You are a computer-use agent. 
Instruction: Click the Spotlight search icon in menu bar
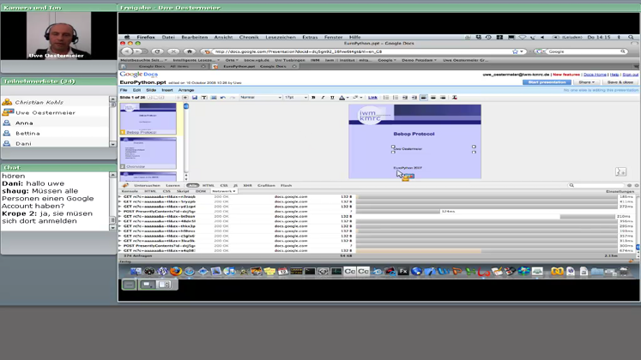coord(631,37)
